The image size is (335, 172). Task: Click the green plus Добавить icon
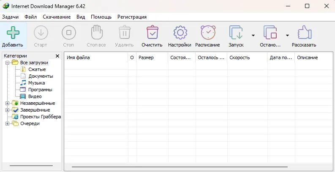(13, 33)
